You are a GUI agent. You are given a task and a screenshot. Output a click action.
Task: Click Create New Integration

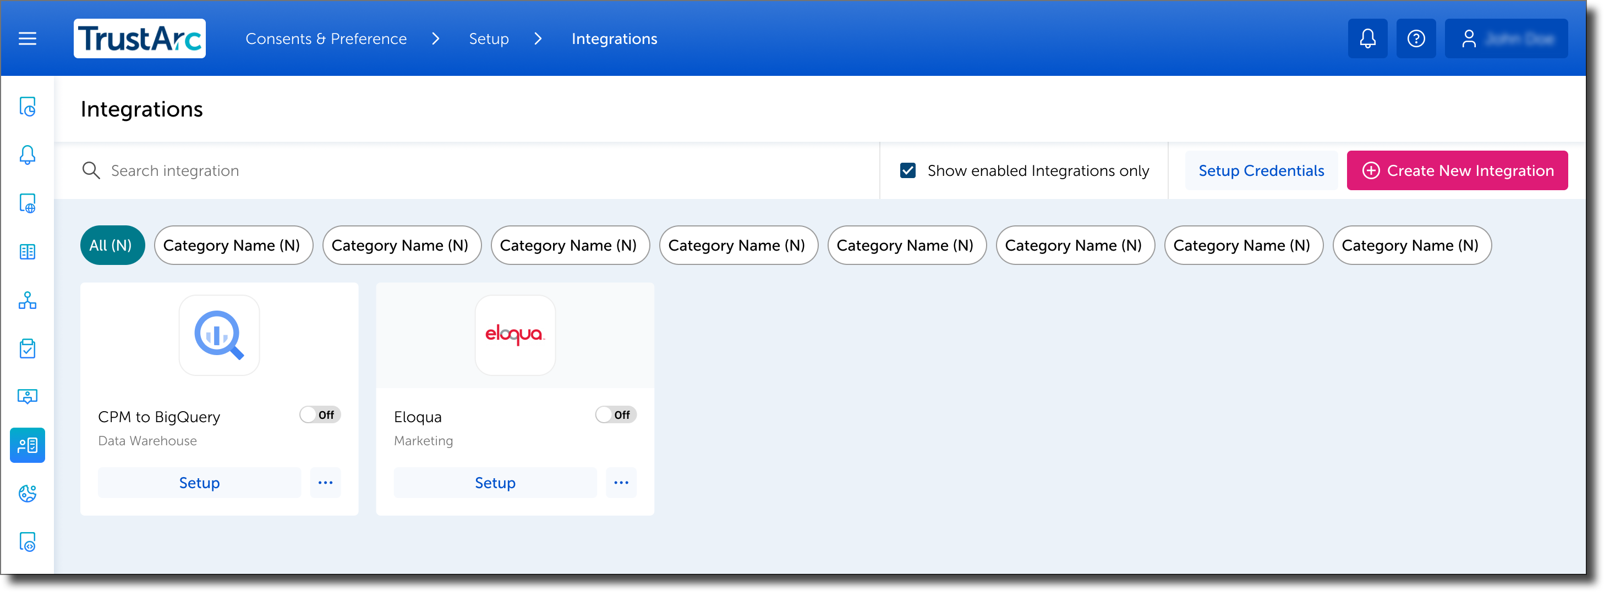click(1457, 170)
